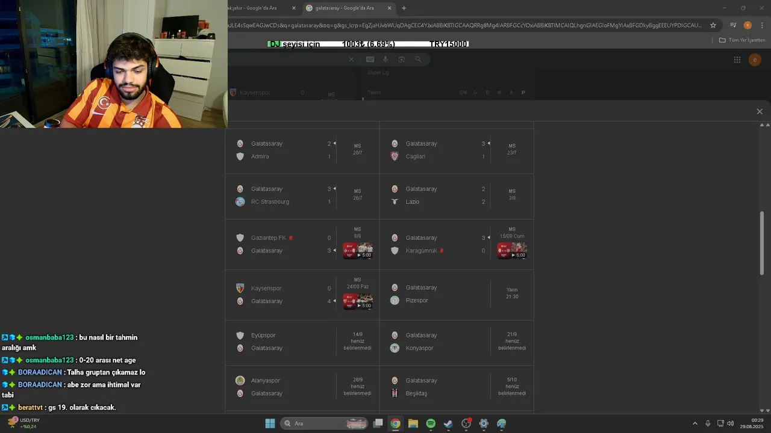The height and width of the screenshot is (433, 771).
Task: Open Spotify from the taskbar
Action: tap(431, 423)
